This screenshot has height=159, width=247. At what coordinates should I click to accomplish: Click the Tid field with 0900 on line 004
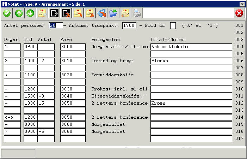[31, 47]
